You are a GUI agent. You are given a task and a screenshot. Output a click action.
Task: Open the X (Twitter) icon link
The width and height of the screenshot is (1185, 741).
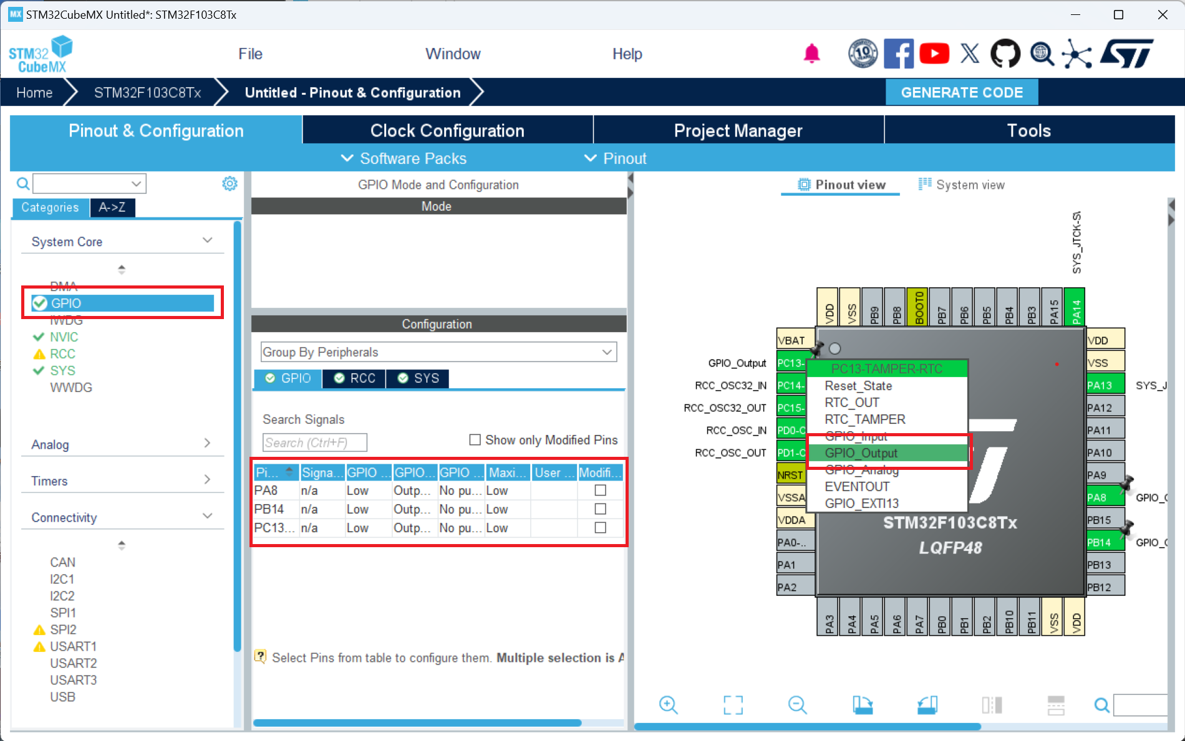(970, 54)
